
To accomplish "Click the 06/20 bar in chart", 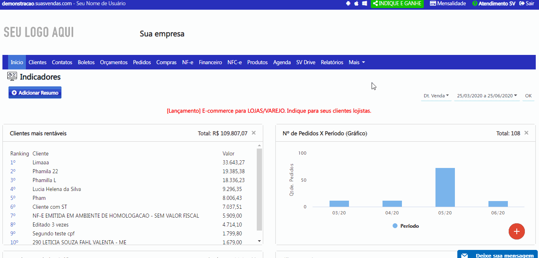I will [498, 204].
